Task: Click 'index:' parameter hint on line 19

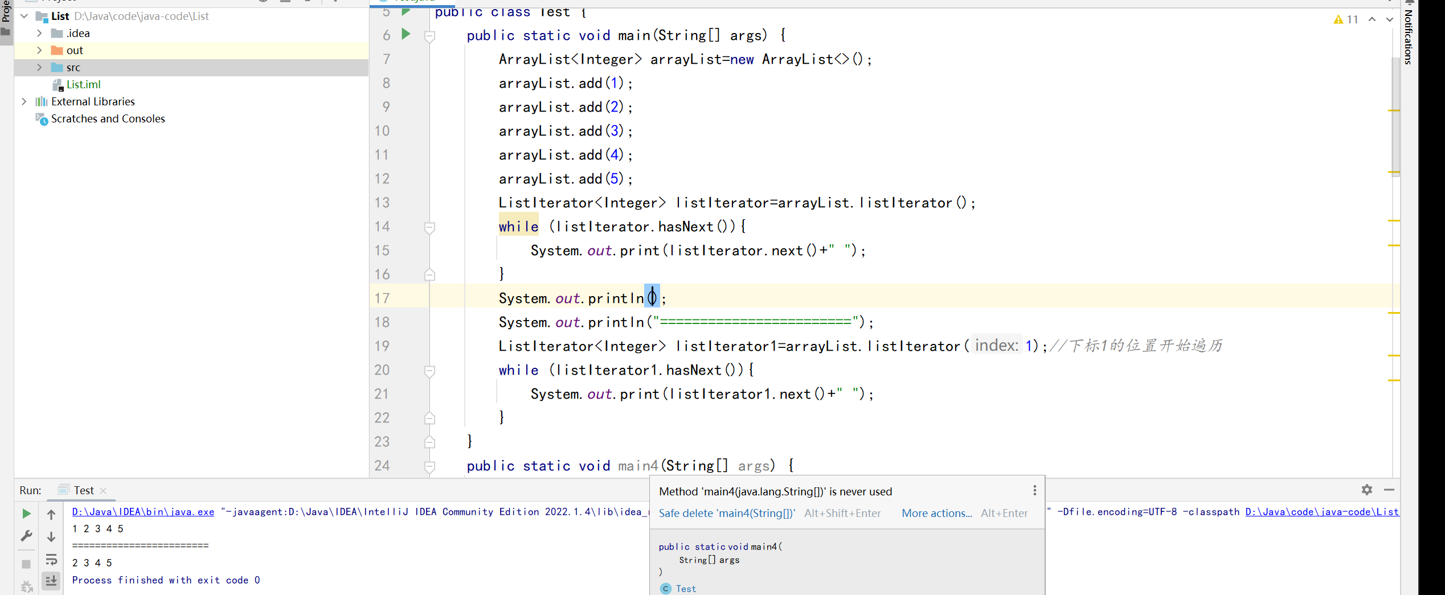Action: 996,346
